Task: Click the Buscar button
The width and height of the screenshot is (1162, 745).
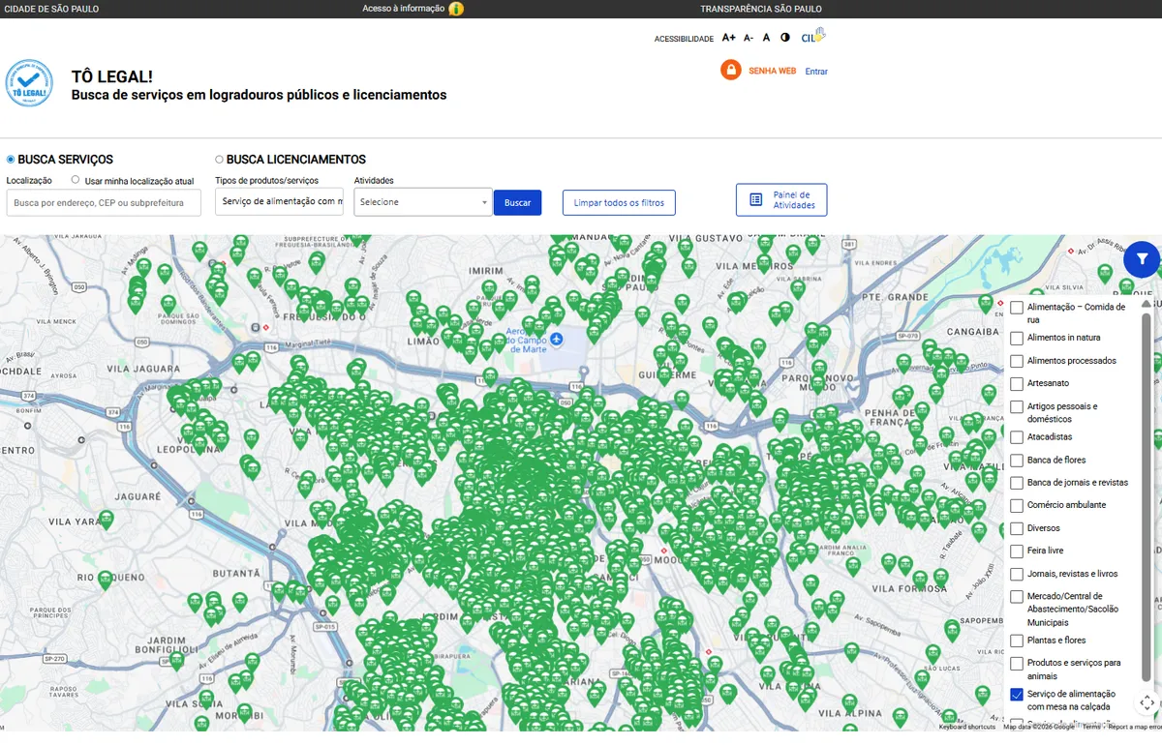Action: click(x=517, y=202)
